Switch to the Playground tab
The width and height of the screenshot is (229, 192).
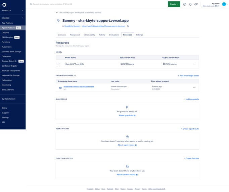[x=75, y=35]
